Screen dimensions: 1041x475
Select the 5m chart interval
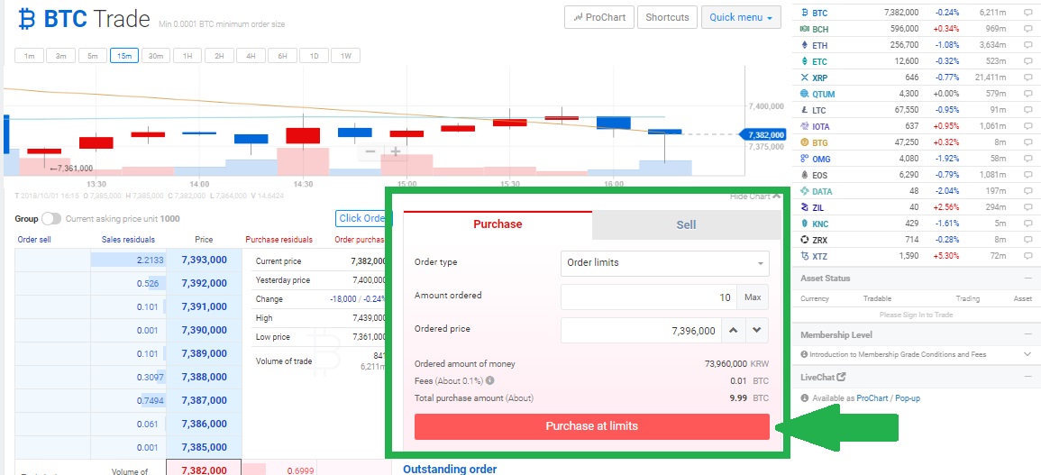pos(92,56)
